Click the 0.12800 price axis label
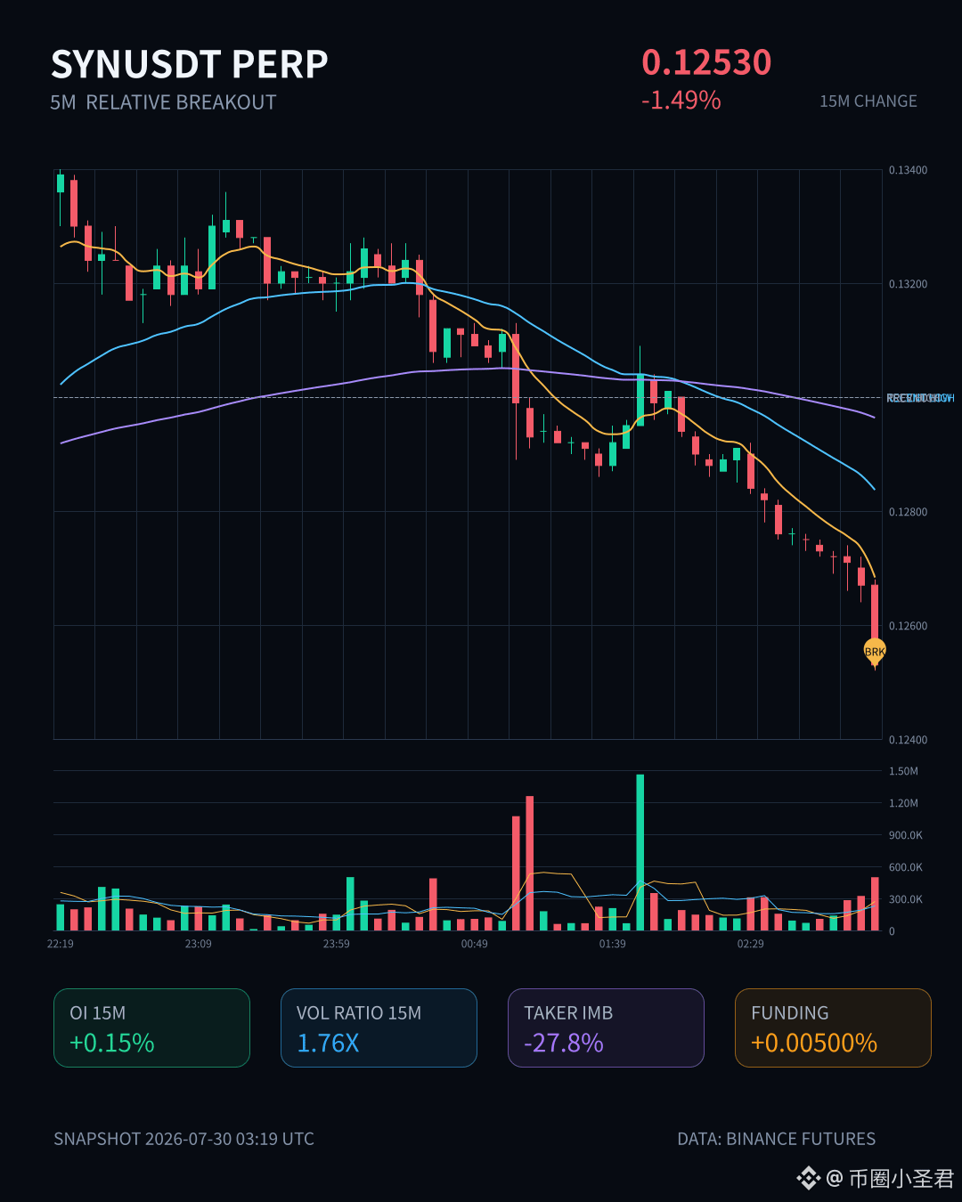The image size is (962, 1202). 908,512
